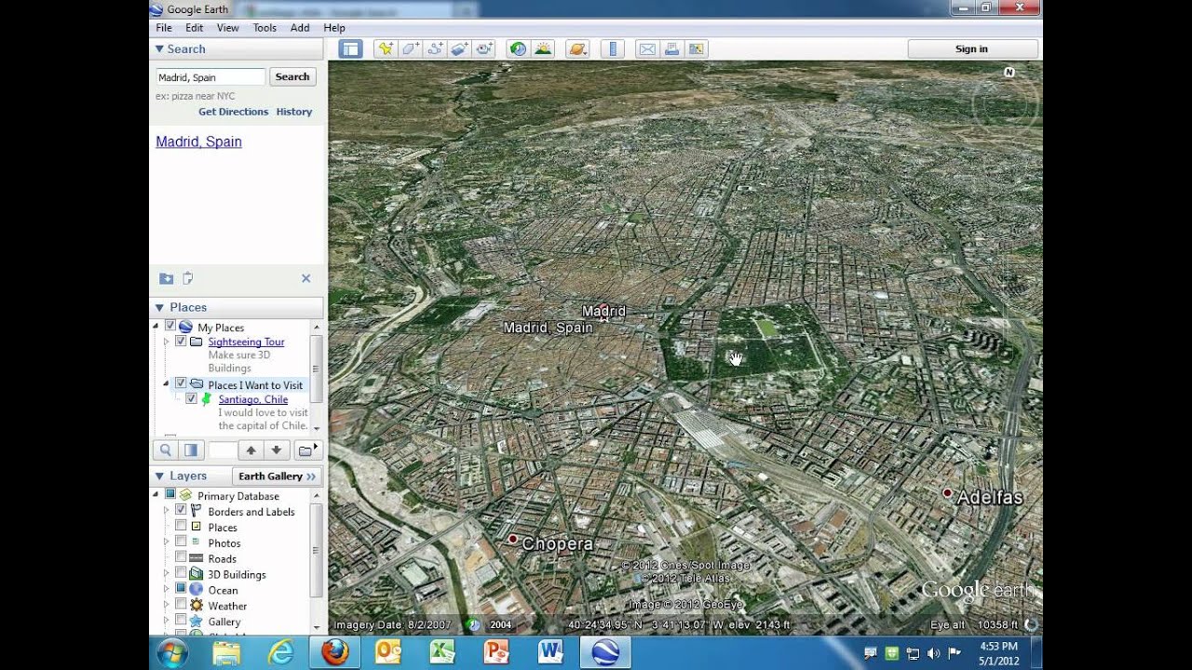This screenshot has width=1192, height=670.
Task: Expand the 3D Buildings layer
Action: (x=167, y=574)
